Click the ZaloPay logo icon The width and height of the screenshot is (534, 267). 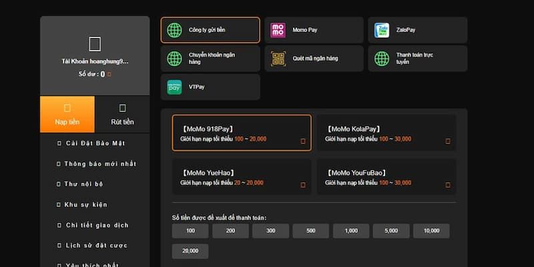tap(382, 30)
